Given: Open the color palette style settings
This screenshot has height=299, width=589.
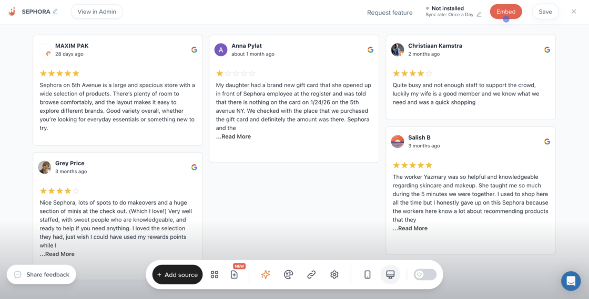Looking at the screenshot, I should [288, 274].
